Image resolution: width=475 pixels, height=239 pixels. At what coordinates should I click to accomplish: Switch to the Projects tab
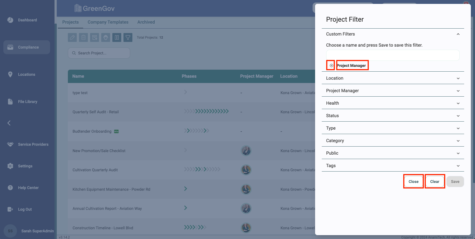pos(70,22)
